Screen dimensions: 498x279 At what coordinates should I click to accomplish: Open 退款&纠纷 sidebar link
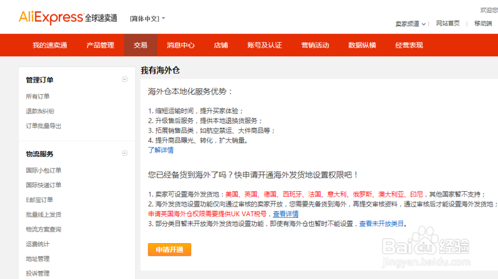pyautogui.click(x=40, y=111)
